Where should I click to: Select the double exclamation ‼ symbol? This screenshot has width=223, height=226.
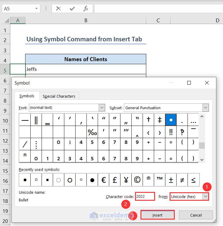(x=171, y=132)
